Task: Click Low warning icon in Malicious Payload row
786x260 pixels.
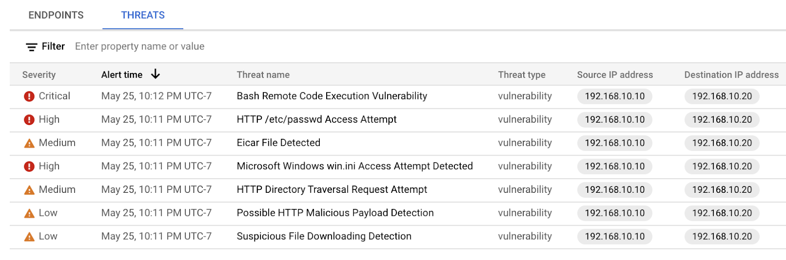Action: click(29, 213)
